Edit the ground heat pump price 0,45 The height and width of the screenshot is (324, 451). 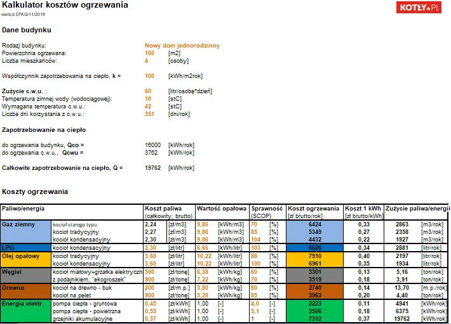point(151,303)
